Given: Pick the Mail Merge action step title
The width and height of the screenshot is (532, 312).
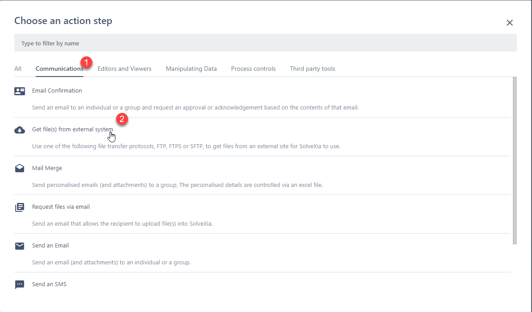Looking at the screenshot, I should (47, 168).
